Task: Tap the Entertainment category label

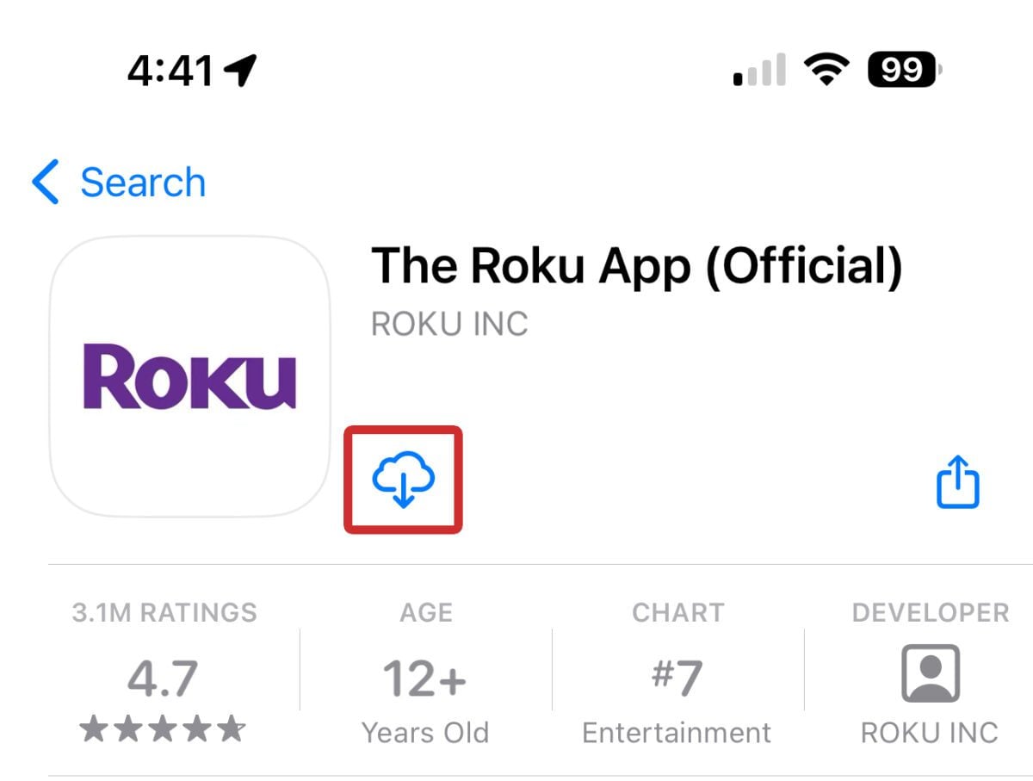Action: pyautogui.click(x=677, y=733)
